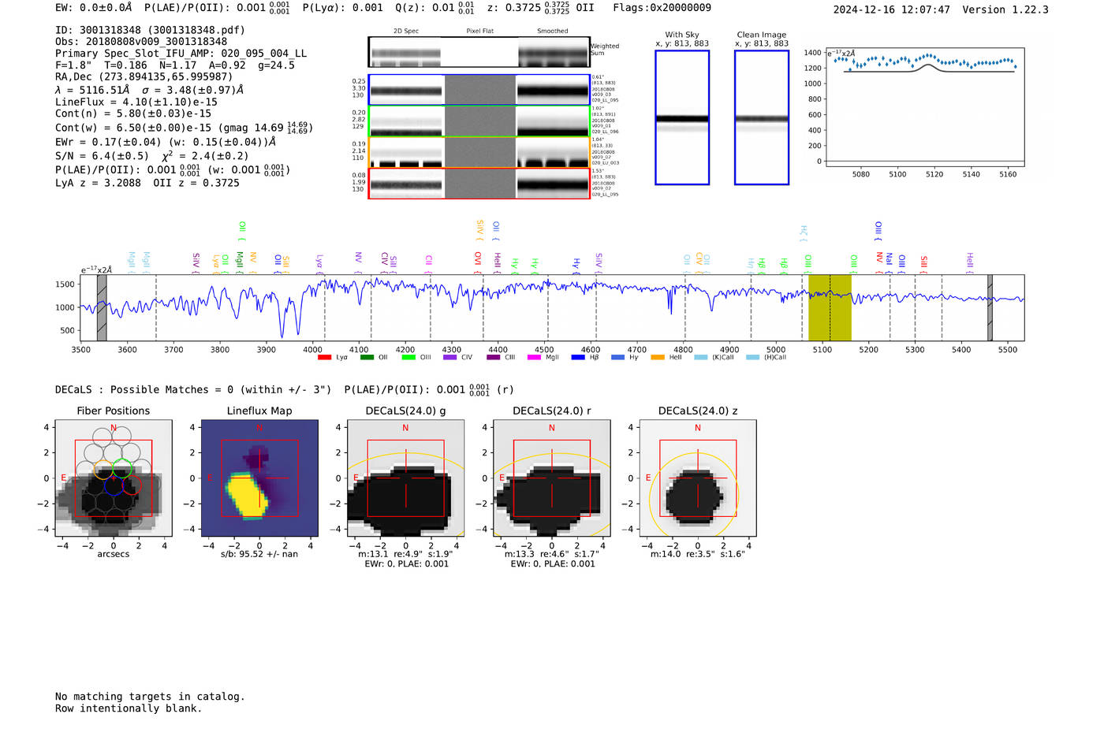Click the 'No matching targets in catalog.' text

[x=150, y=697]
